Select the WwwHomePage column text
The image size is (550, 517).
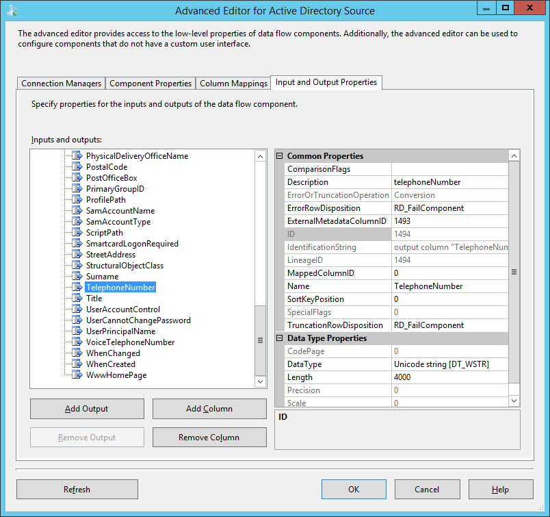coord(116,375)
